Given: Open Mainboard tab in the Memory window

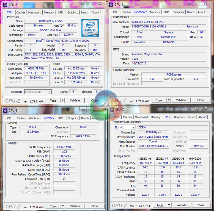Looking at the screenshot, I should pyautogui.click(x=35, y=118).
